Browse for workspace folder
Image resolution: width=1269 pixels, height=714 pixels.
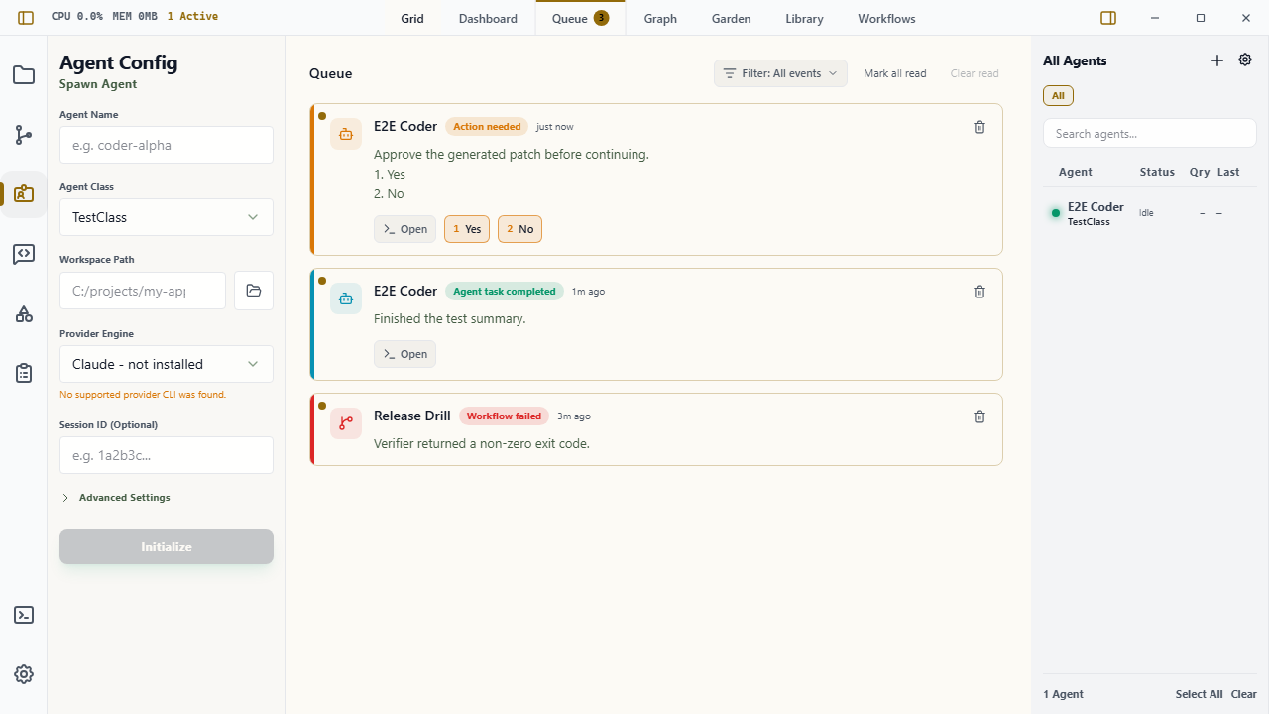[x=254, y=291]
